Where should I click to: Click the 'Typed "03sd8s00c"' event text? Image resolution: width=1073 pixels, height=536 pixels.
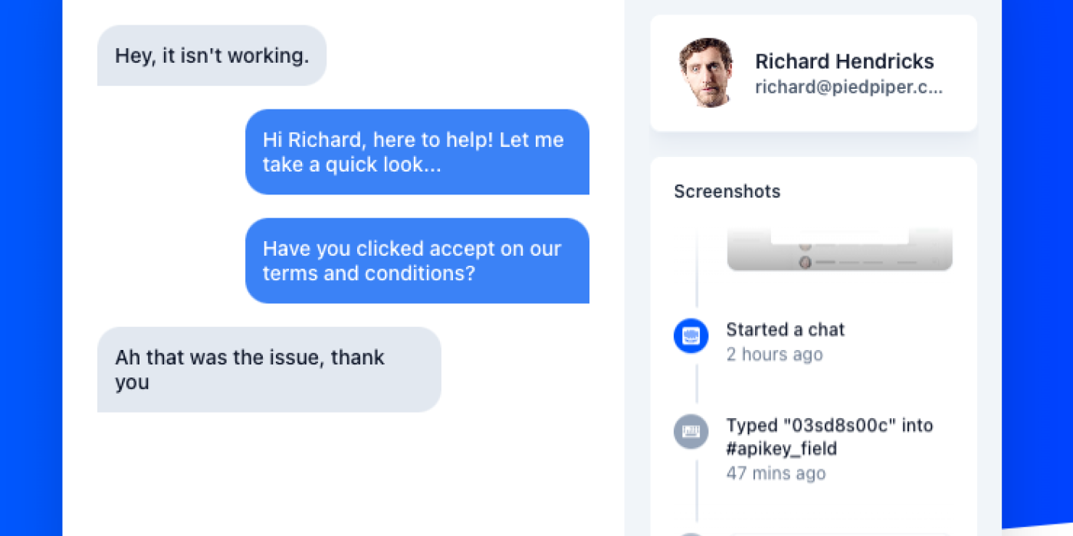pos(829,425)
